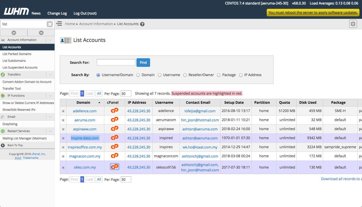
Task: Select the Domain search radio button
Action: tap(138, 75)
